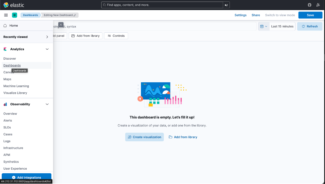The image size is (325, 184).
Task: Open dashboard Settings
Action: pyautogui.click(x=240, y=15)
